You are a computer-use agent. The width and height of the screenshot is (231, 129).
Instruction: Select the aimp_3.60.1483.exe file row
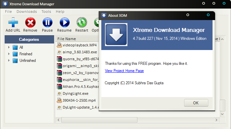click(77, 52)
